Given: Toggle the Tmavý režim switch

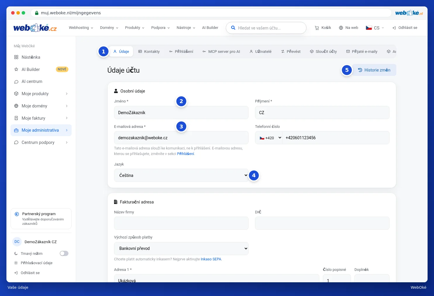Looking at the screenshot, I should pos(64,253).
